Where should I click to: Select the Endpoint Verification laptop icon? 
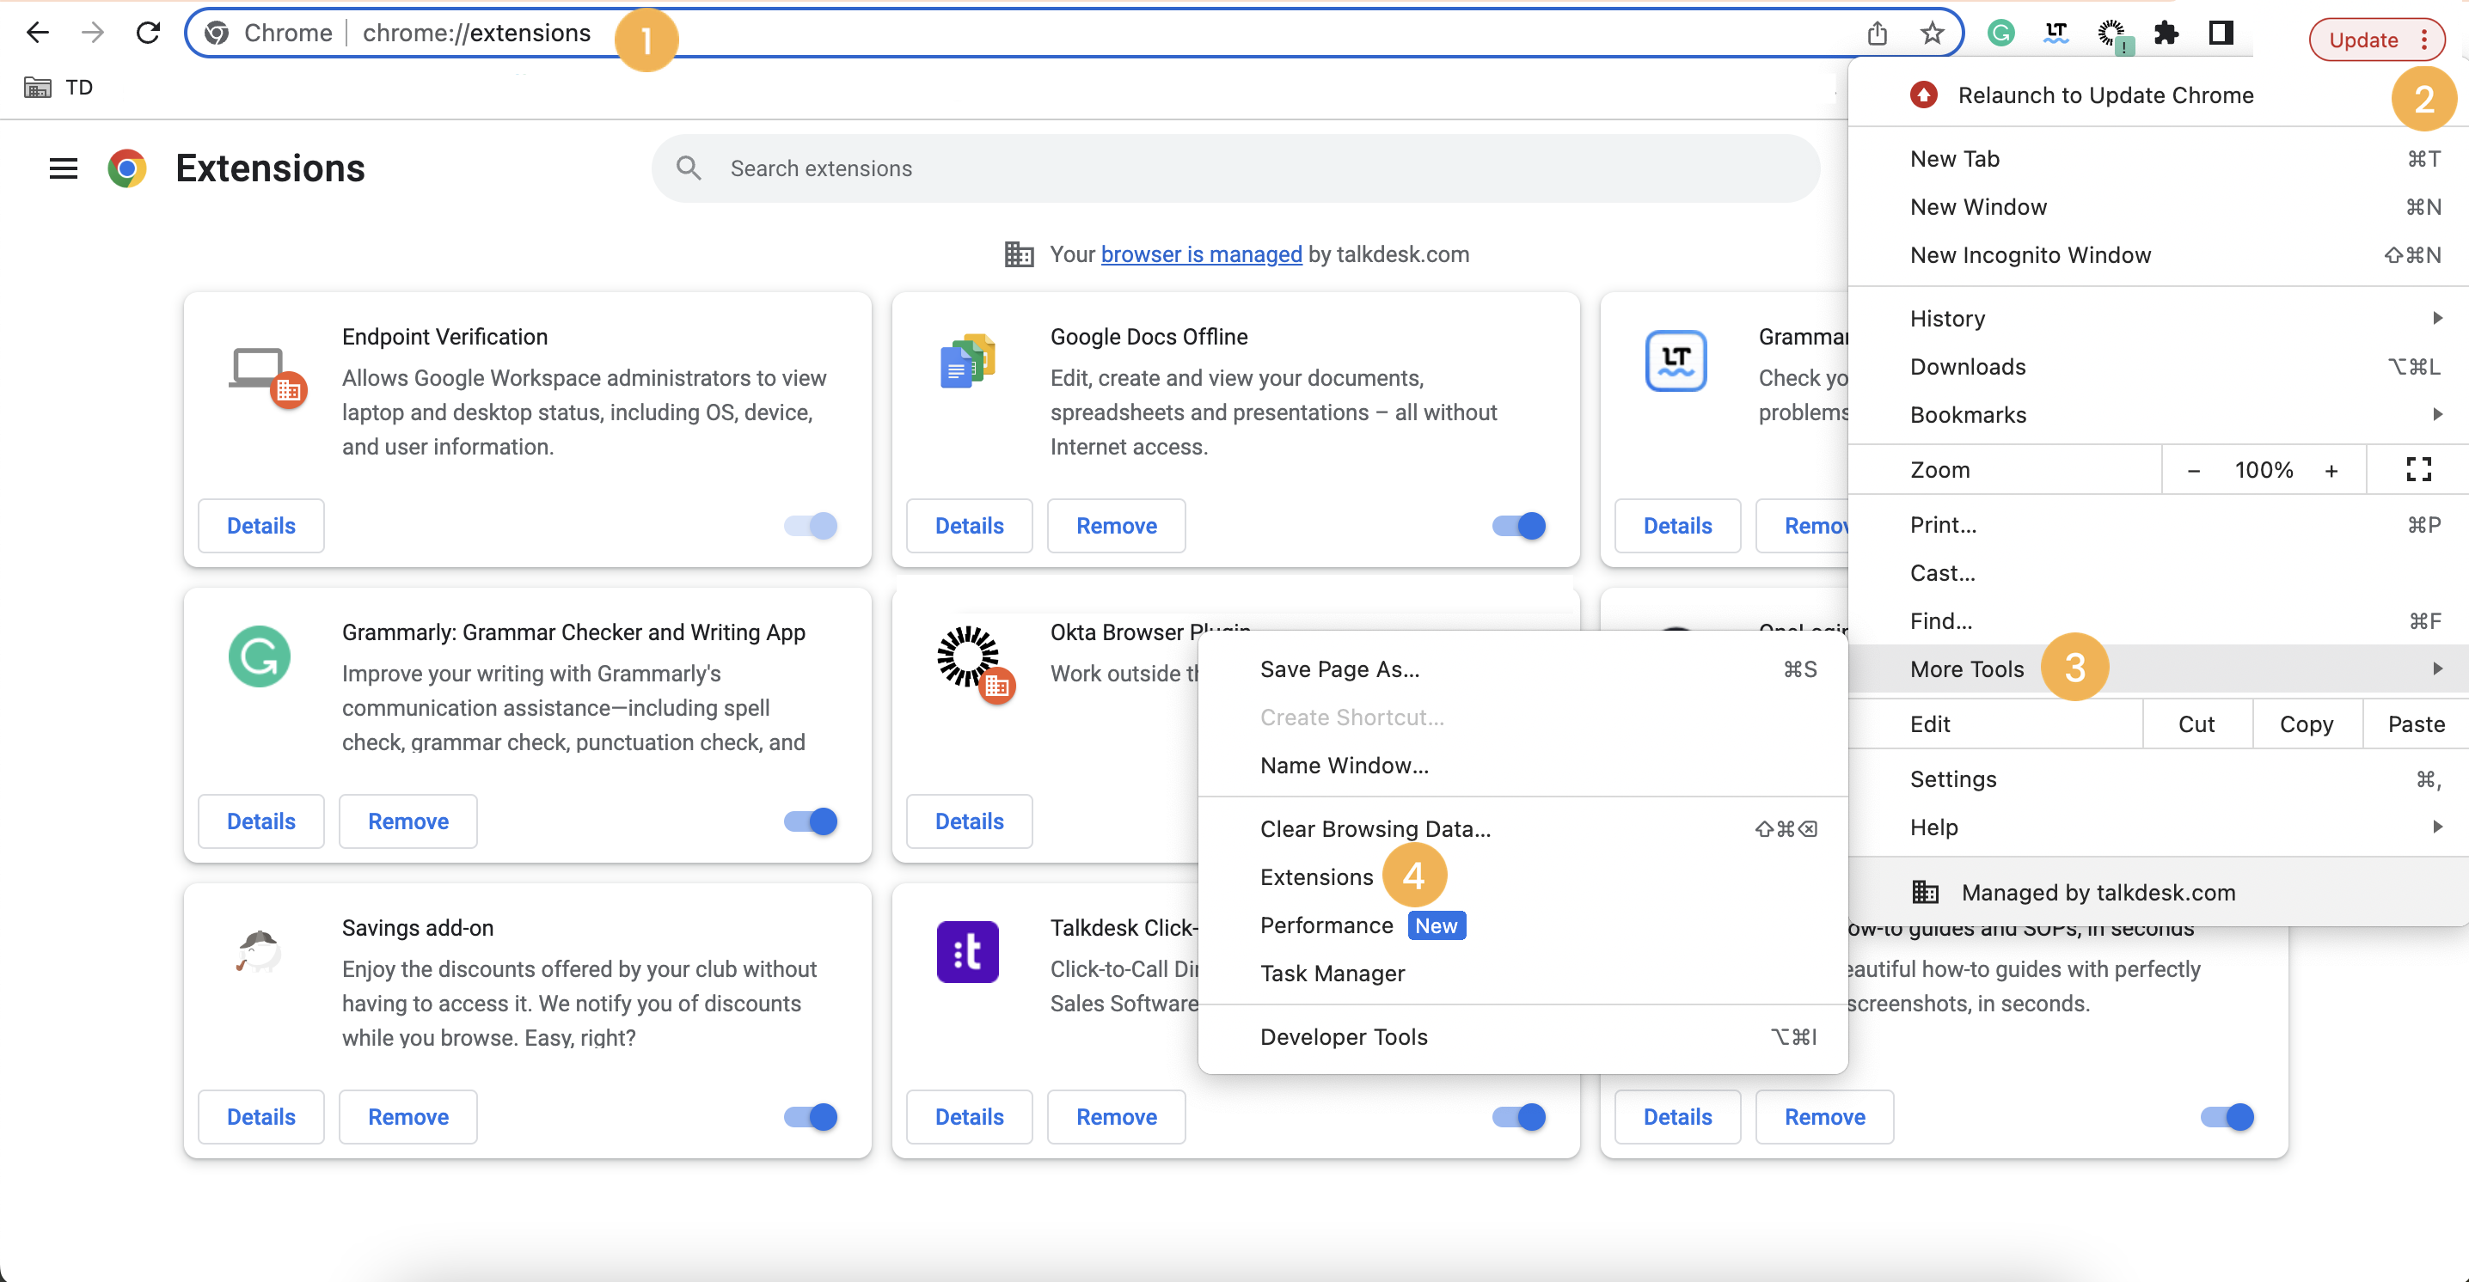pyautogui.click(x=267, y=376)
